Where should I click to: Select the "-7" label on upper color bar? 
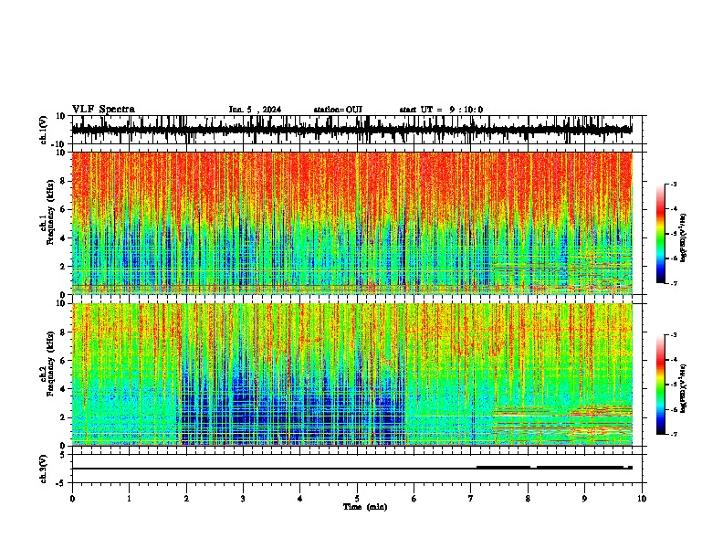(x=673, y=283)
